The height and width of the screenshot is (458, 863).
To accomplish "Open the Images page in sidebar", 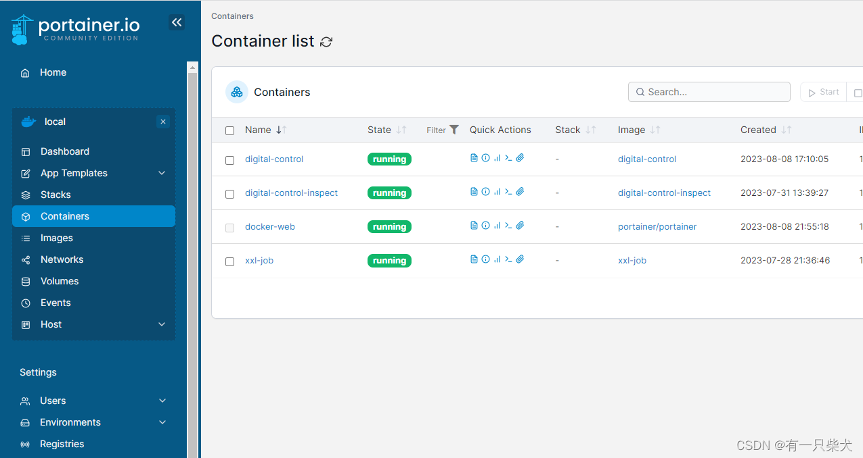I will coord(57,238).
